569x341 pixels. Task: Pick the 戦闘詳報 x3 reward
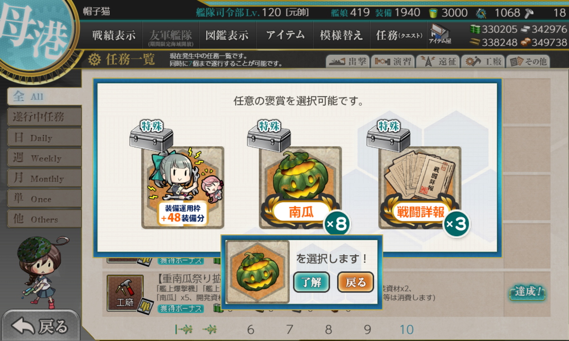pyautogui.click(x=420, y=187)
